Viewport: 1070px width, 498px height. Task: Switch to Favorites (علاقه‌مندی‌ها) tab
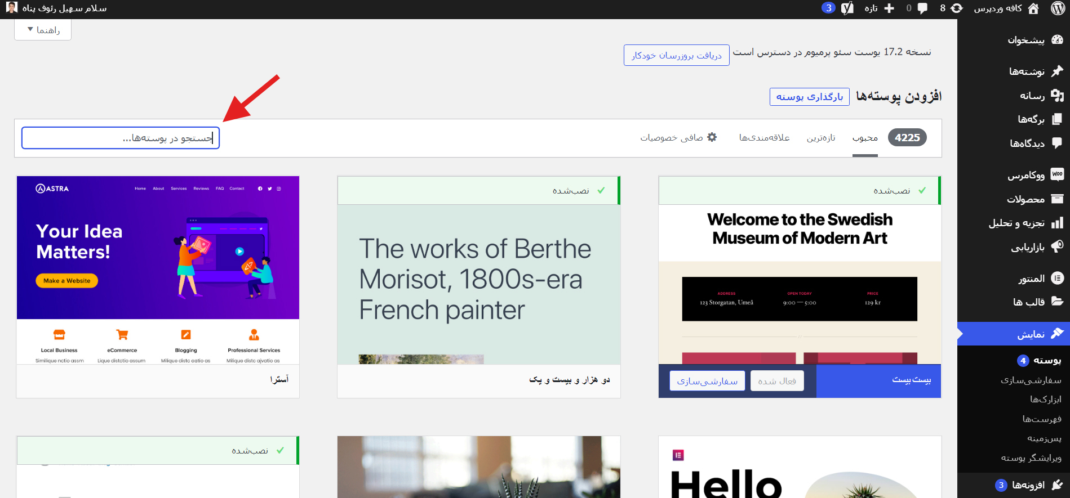pyautogui.click(x=764, y=138)
